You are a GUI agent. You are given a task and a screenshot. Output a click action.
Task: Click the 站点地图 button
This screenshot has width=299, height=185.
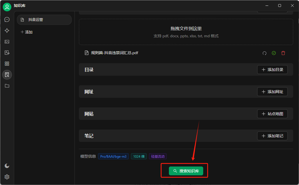coord(272,114)
